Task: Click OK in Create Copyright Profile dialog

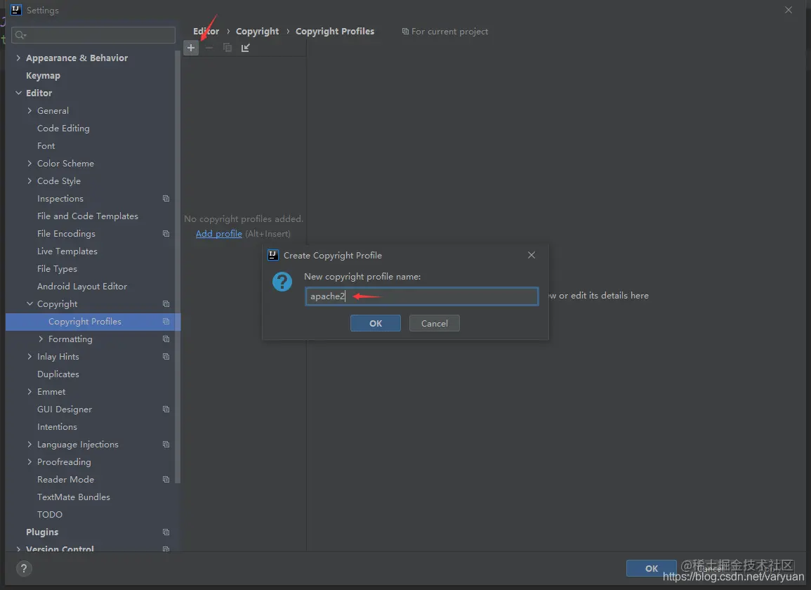Action: tap(376, 323)
